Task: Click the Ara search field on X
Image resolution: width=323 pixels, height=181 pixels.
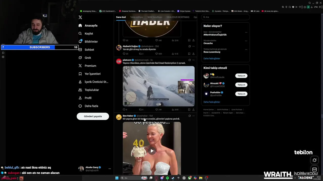Action: [x=225, y=17]
